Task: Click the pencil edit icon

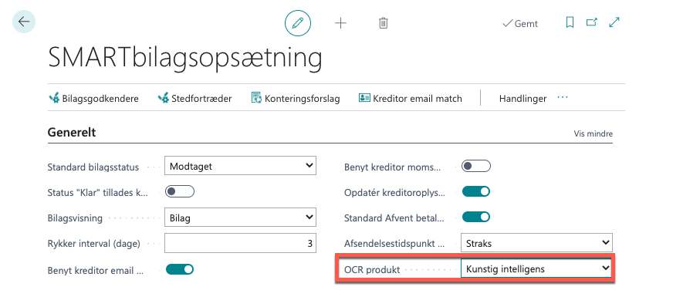Action: point(298,22)
